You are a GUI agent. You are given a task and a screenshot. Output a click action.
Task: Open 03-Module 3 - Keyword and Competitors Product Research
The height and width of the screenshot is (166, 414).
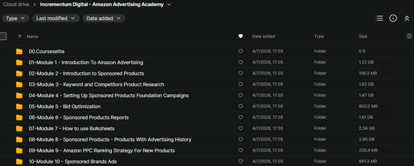(96, 85)
